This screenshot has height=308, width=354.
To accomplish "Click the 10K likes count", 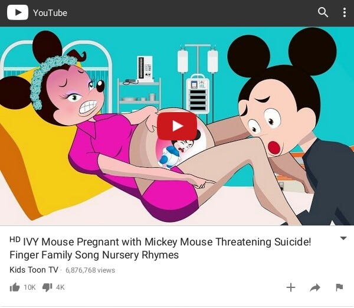I will (x=29, y=287).
